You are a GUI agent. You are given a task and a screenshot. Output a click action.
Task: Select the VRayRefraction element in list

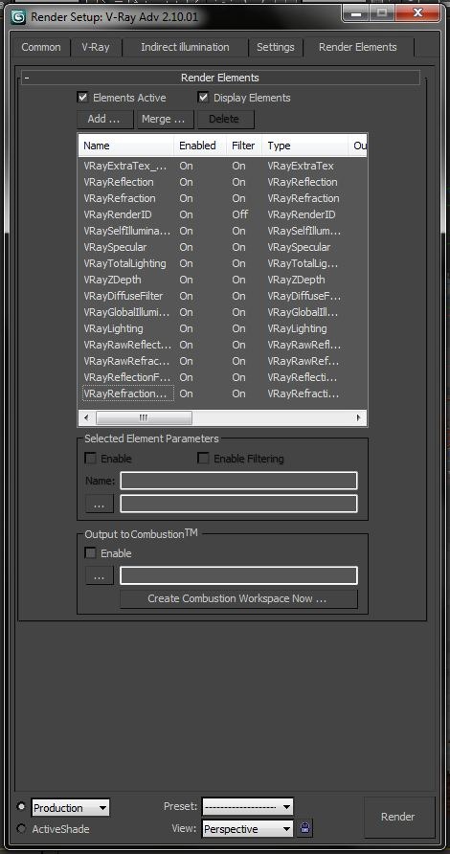(x=222, y=198)
